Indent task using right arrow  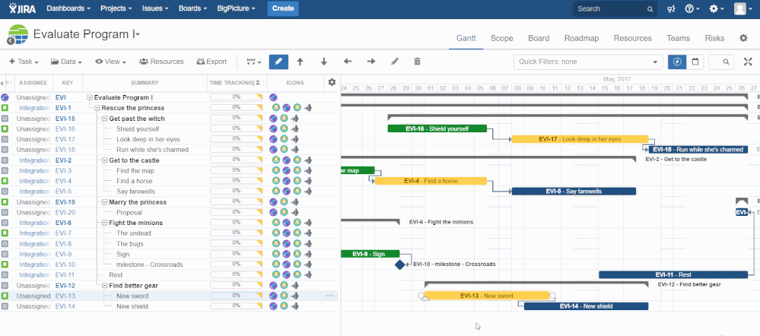click(x=371, y=62)
